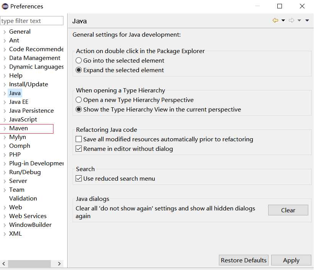The width and height of the screenshot is (314, 270).
Task: Select General in preferences tree
Action: 20,31
